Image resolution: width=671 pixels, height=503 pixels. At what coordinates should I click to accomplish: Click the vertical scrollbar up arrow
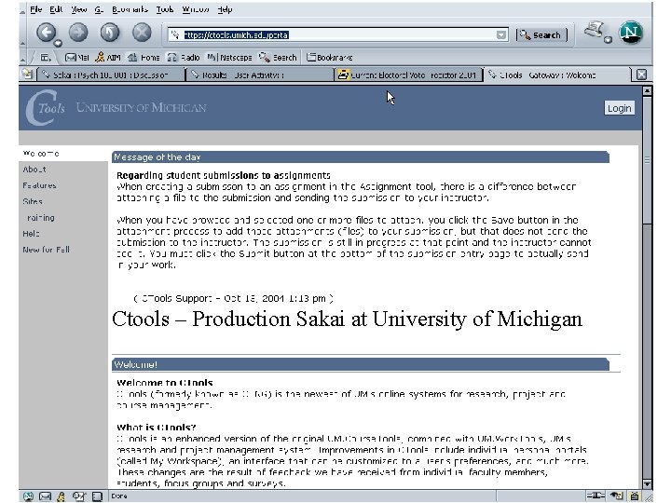(x=647, y=91)
